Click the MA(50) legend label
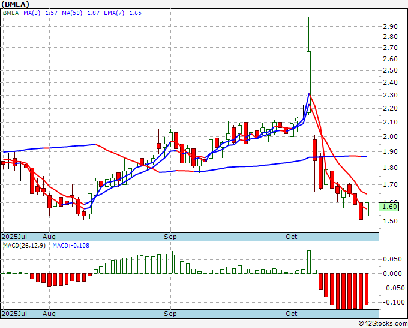 point(72,13)
